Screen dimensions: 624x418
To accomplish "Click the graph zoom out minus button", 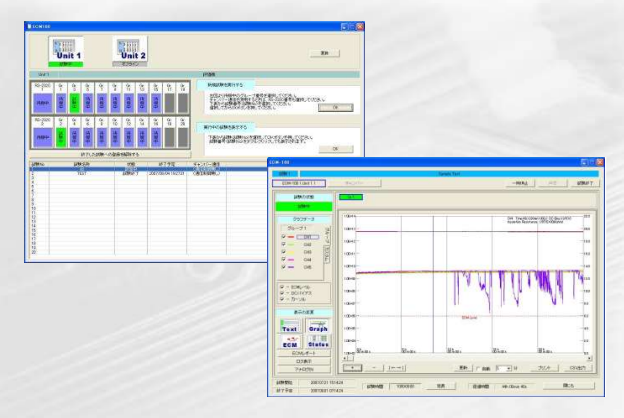I will 374,368.
